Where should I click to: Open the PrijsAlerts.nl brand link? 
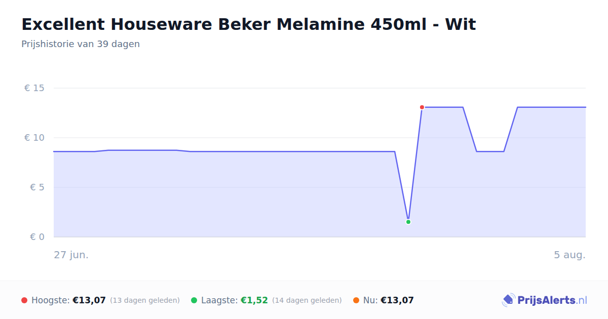[545, 300]
